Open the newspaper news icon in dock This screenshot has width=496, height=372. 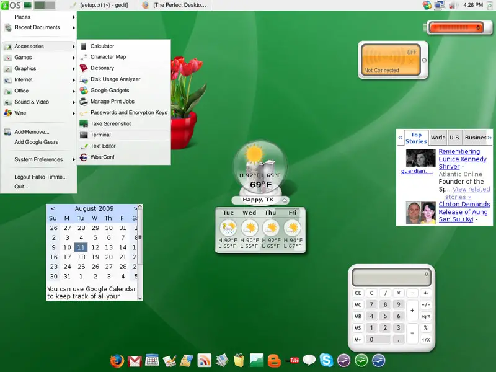click(x=222, y=361)
